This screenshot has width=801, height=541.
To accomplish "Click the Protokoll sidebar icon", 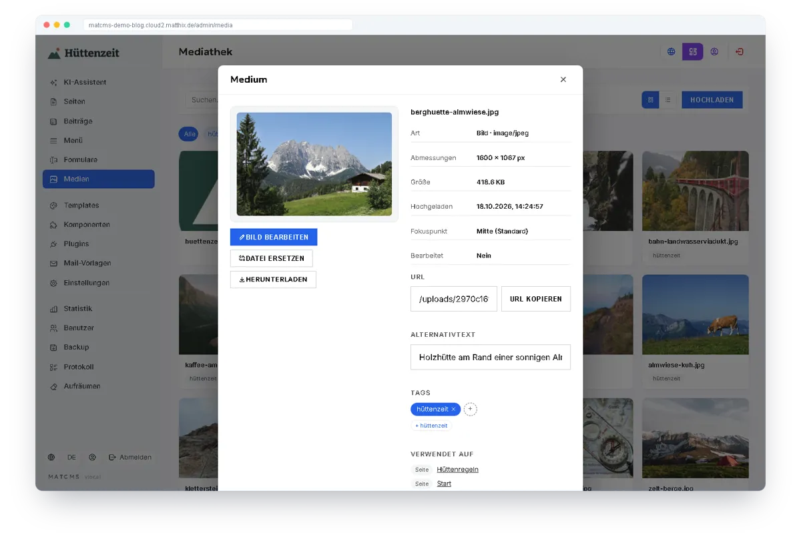I will tap(53, 367).
